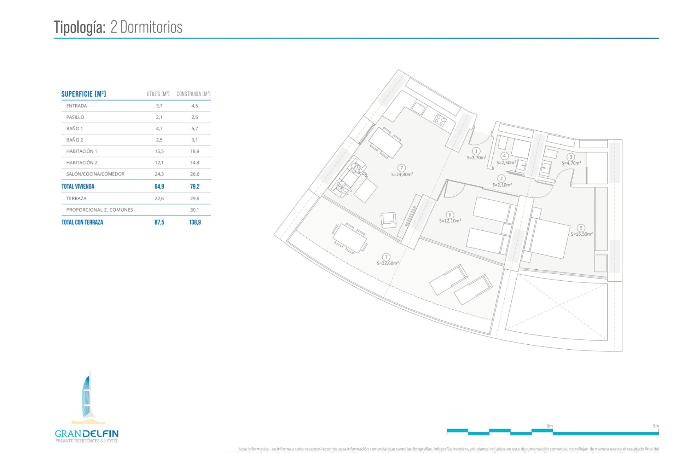The image size is (679, 453).
Task: Click the SALÓN/COCINA/COMEDOR table entry
Action: [95, 174]
